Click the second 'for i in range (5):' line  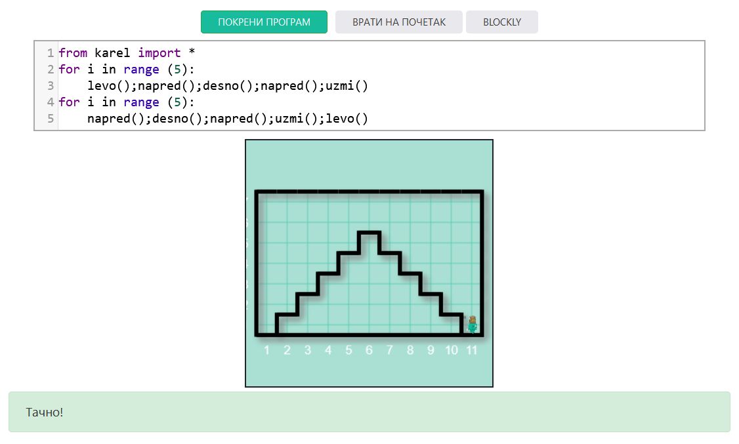[127, 102]
